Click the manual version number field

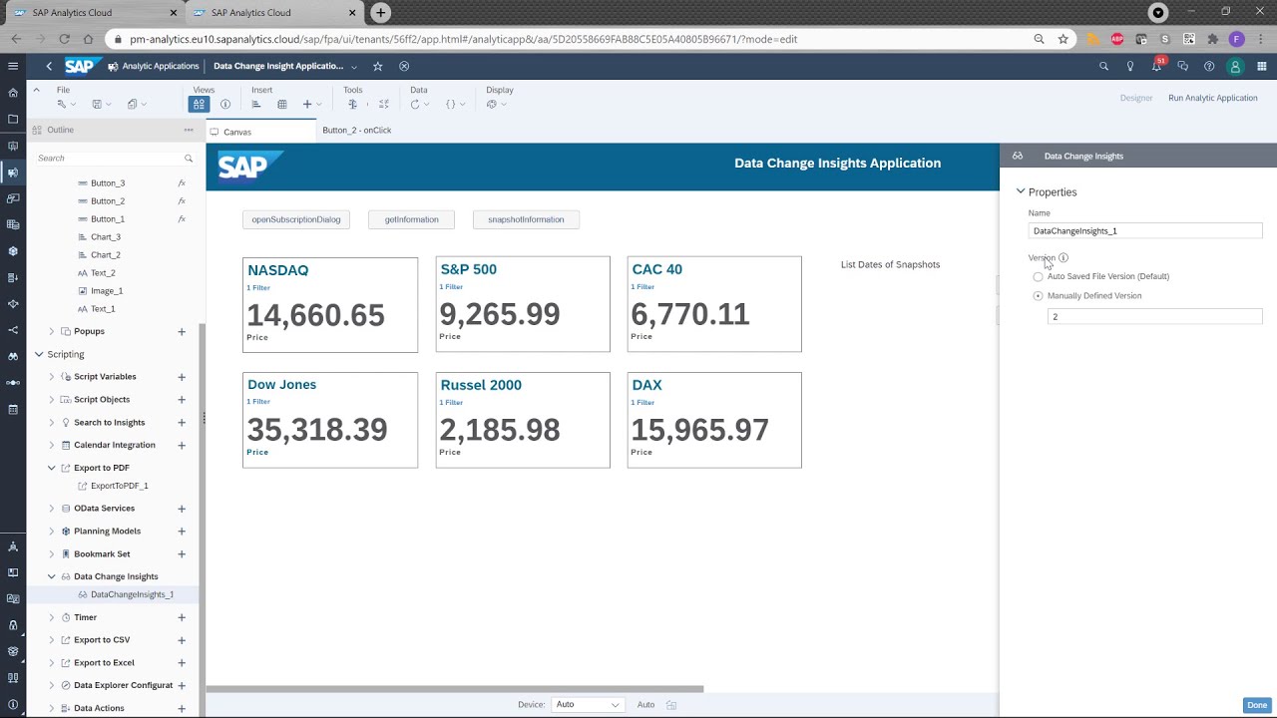pos(1155,316)
